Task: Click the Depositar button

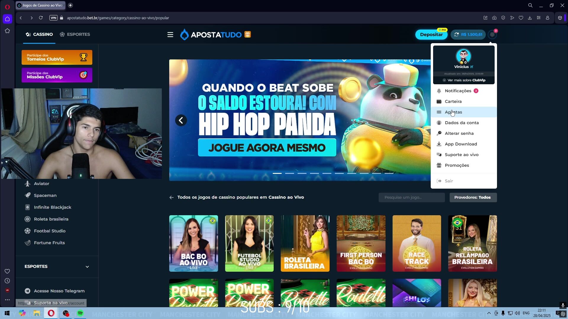Action: (x=431, y=35)
